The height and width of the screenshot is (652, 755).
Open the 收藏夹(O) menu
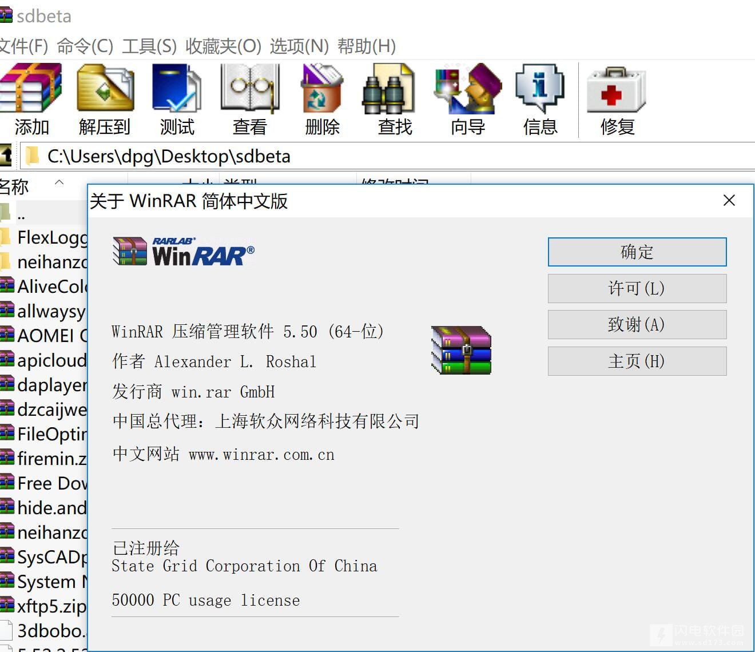[223, 46]
